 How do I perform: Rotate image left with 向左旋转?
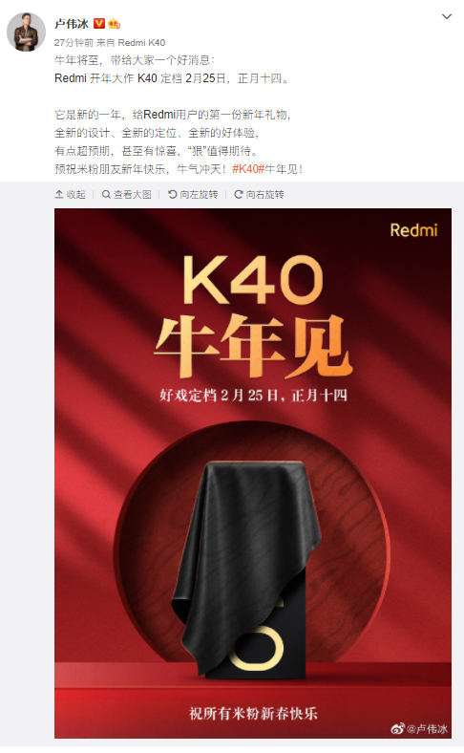(193, 195)
